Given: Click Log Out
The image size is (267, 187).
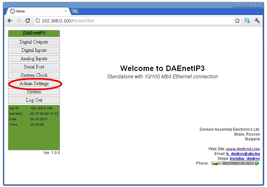Looking at the screenshot, I should pos(34,100).
